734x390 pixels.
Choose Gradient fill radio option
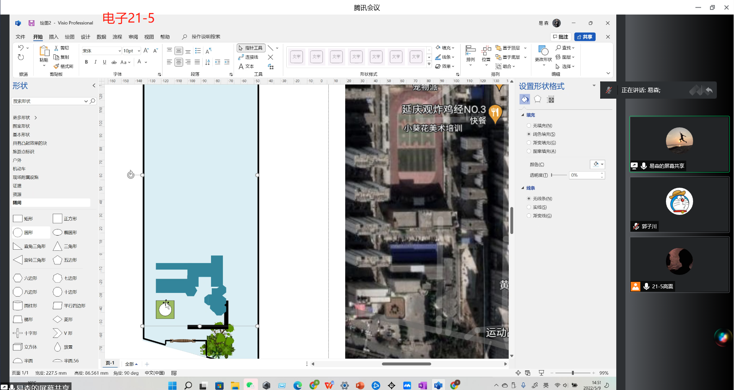click(x=529, y=143)
